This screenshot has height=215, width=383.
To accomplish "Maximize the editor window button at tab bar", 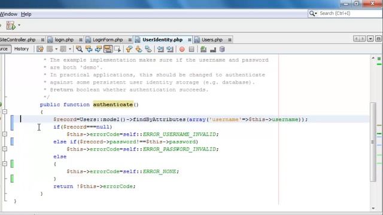I will [x=378, y=39].
